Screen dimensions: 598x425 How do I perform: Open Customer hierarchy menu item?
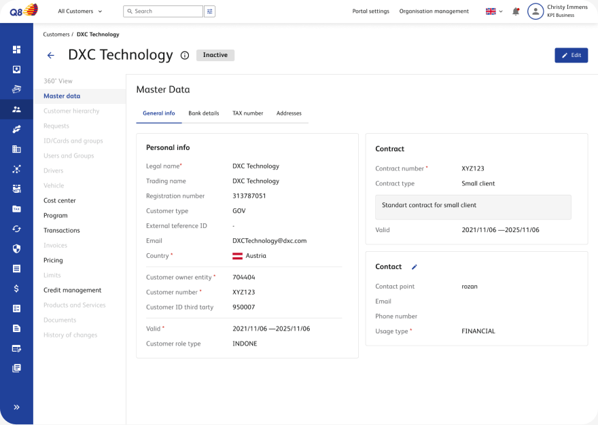point(71,111)
